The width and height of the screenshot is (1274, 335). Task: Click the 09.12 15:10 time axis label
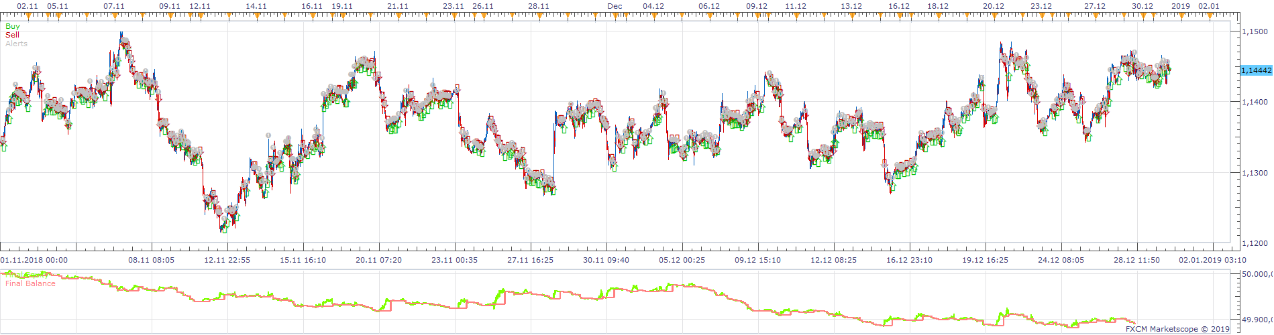pyautogui.click(x=758, y=260)
